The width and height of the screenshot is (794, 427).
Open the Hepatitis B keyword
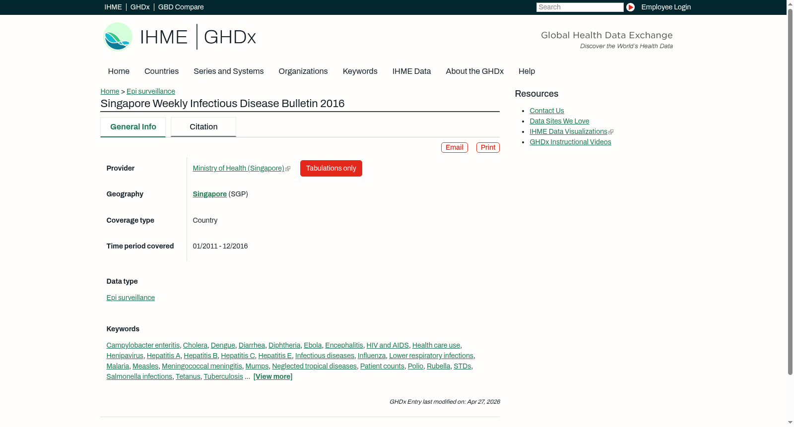[200, 356]
